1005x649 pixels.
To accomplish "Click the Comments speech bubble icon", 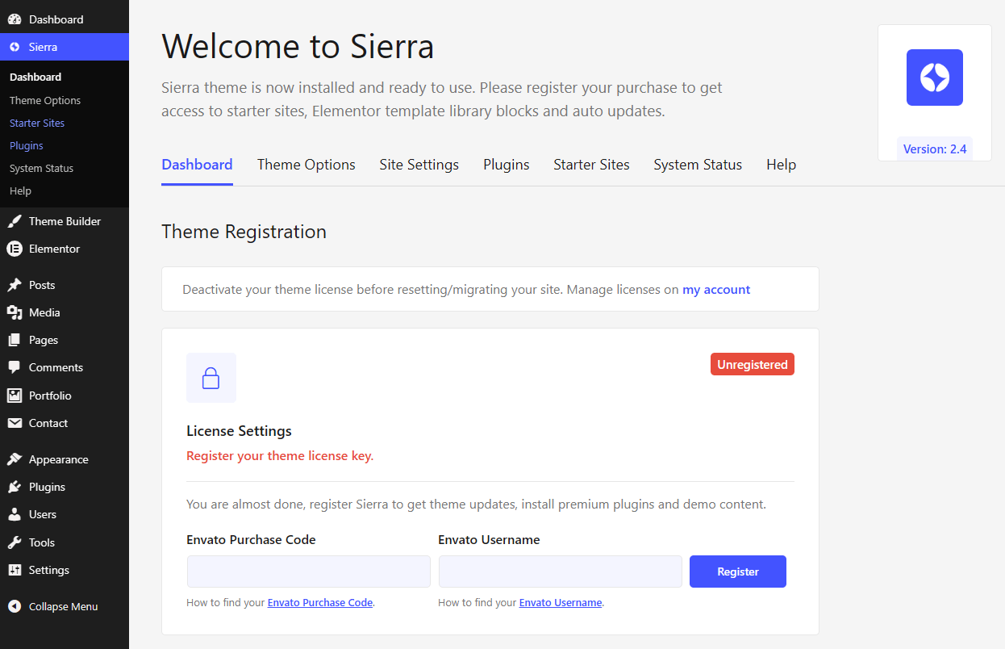I will [15, 367].
